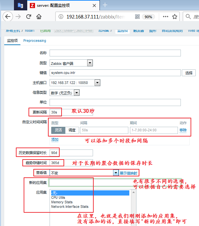This screenshot has width=199, height=226.
Task: Click the 名称 input field
Action: tap(115, 53)
